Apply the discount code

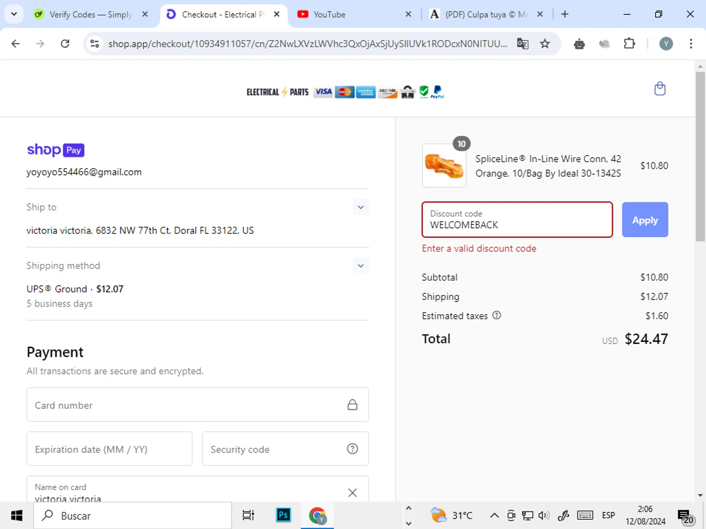(645, 220)
